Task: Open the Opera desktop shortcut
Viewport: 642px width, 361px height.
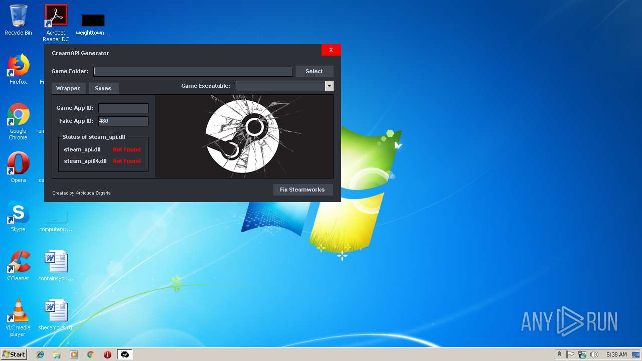Action: coord(18,167)
